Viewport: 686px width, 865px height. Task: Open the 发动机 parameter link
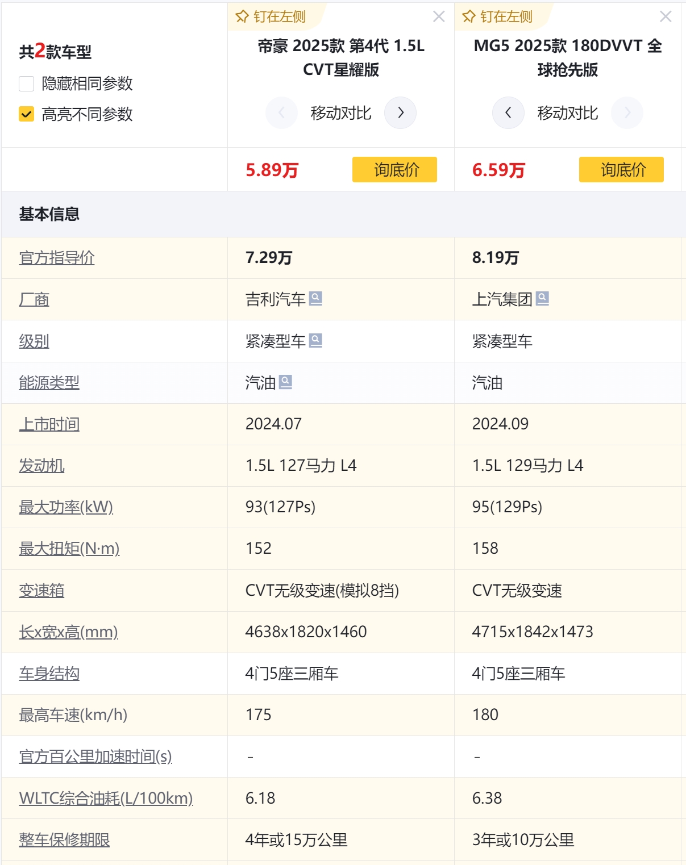pos(41,466)
